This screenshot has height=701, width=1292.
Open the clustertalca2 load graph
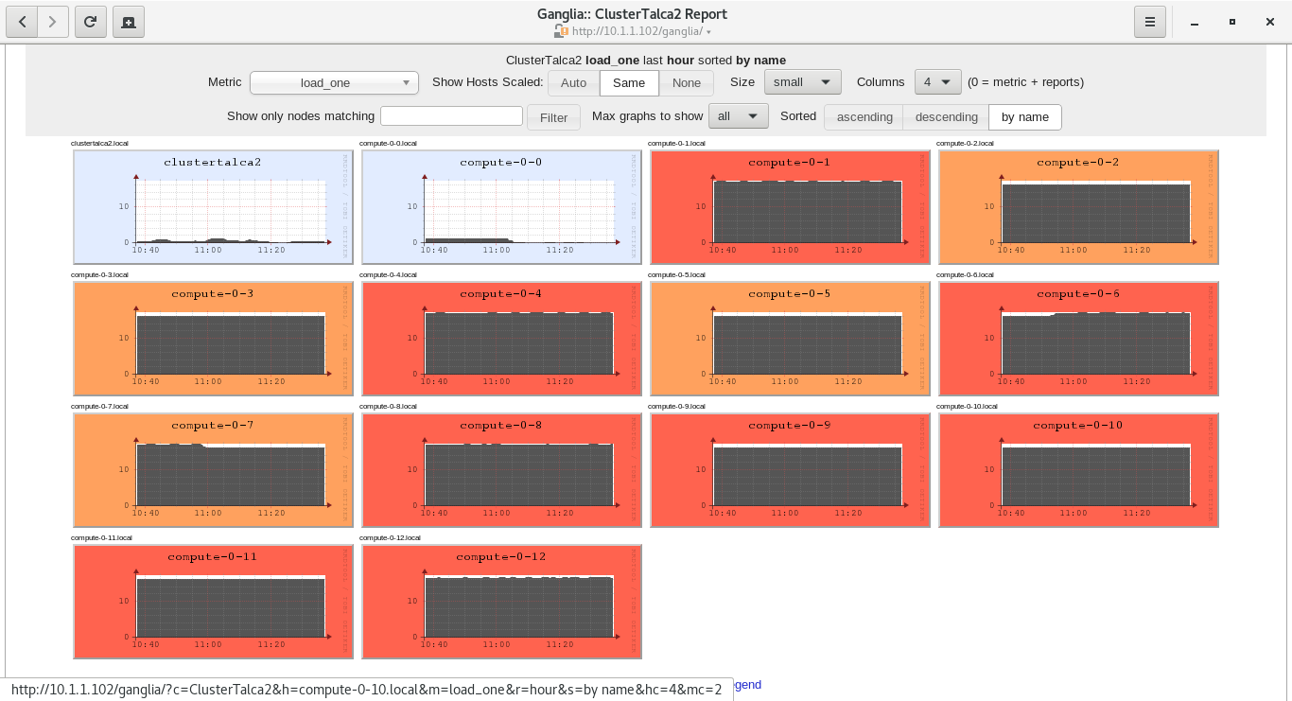213,207
